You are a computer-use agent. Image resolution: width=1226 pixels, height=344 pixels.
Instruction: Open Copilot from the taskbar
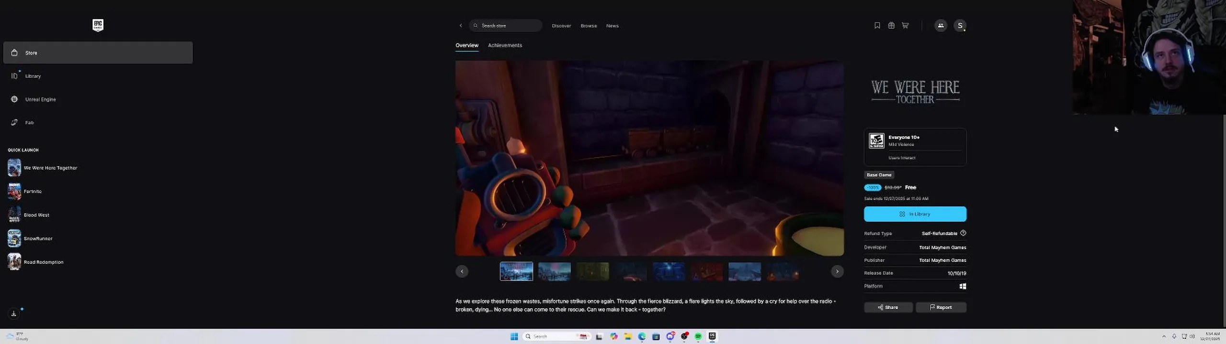613,336
